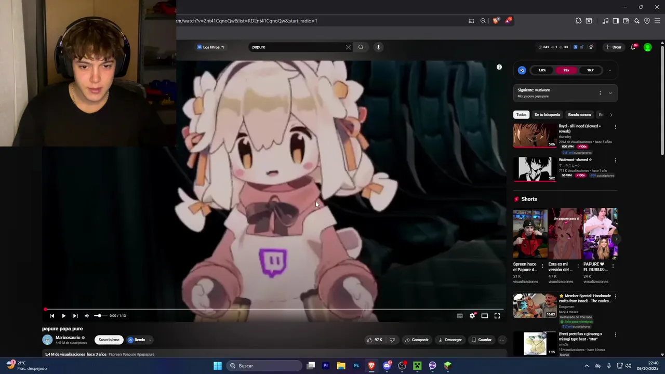The image size is (665, 374).
Task: Open the browser hamburger menu
Action: coord(658,21)
